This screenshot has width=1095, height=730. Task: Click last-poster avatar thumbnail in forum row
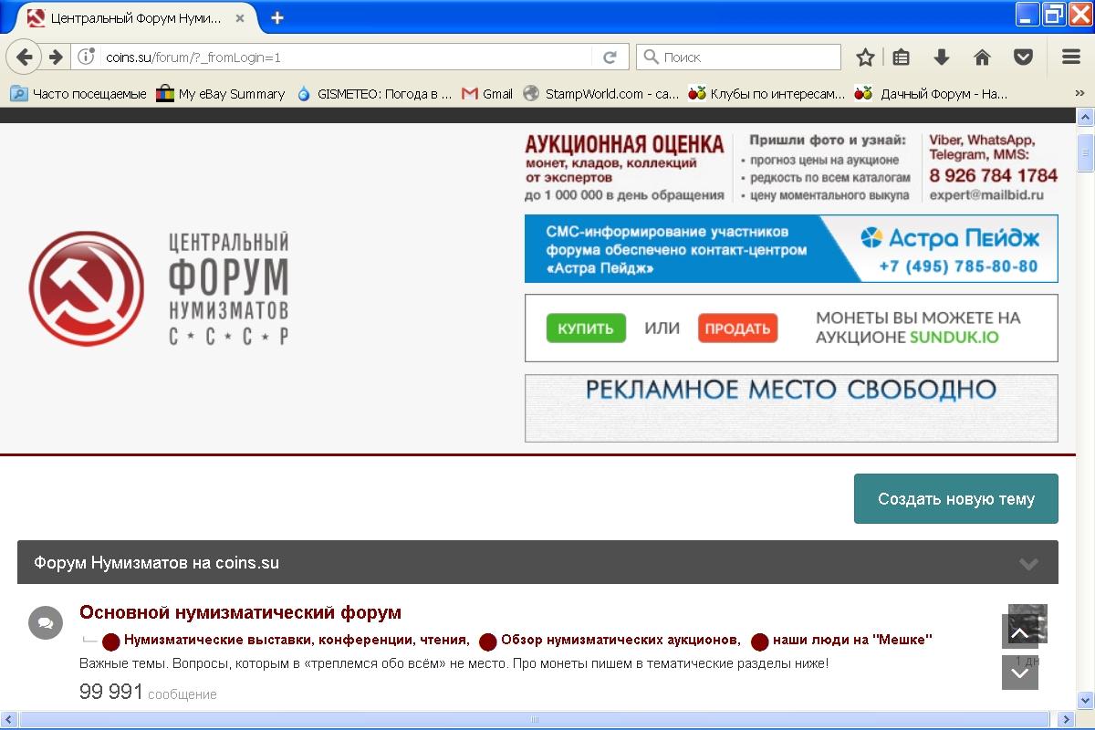coord(1027,623)
